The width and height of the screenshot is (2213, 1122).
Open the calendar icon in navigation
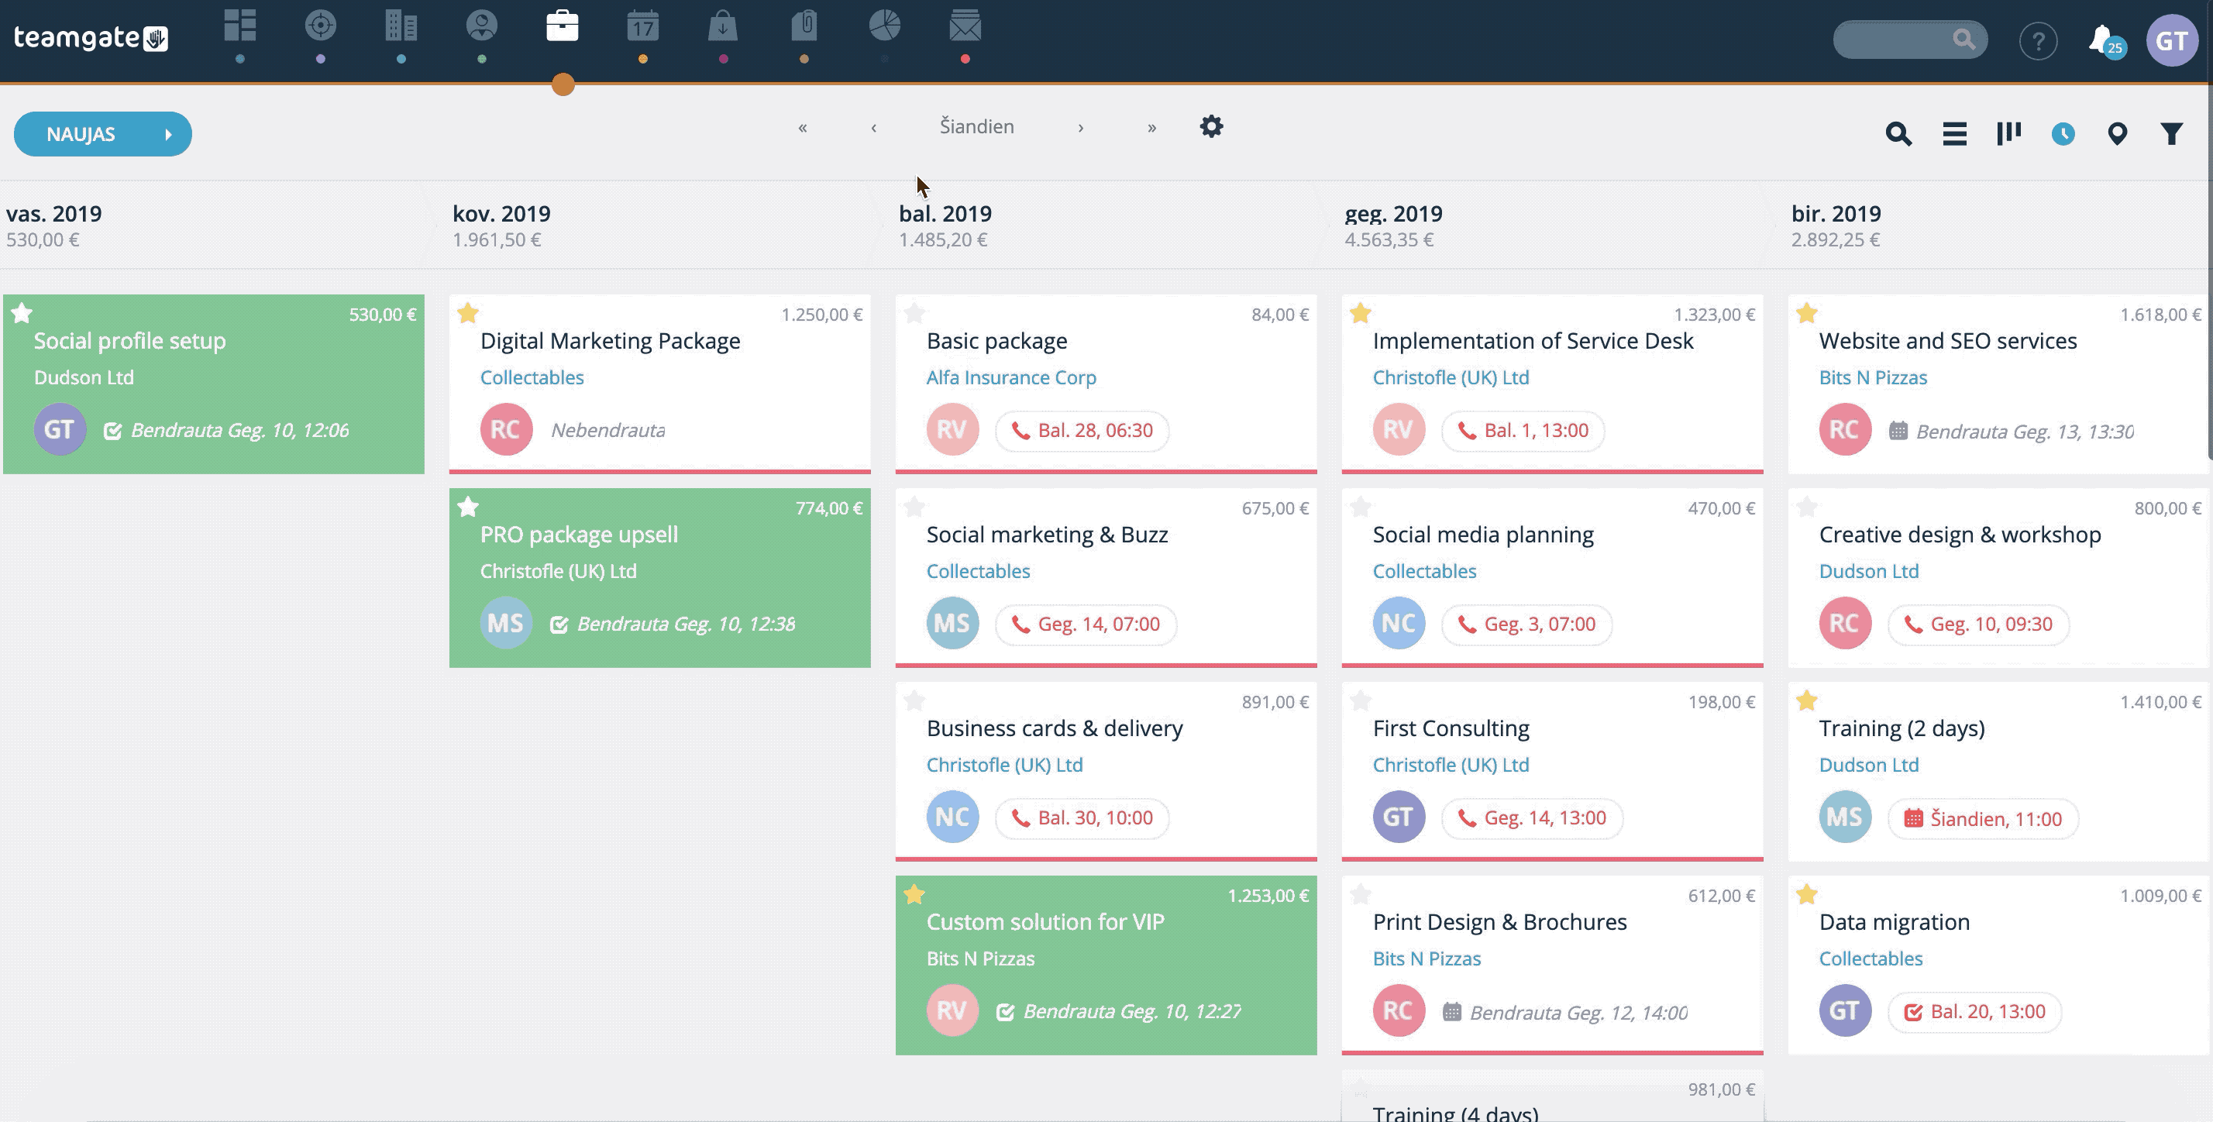pos(642,26)
